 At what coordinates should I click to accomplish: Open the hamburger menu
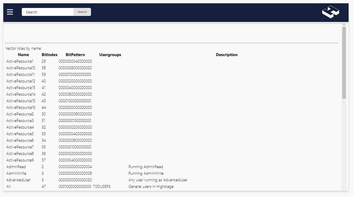[10, 12]
